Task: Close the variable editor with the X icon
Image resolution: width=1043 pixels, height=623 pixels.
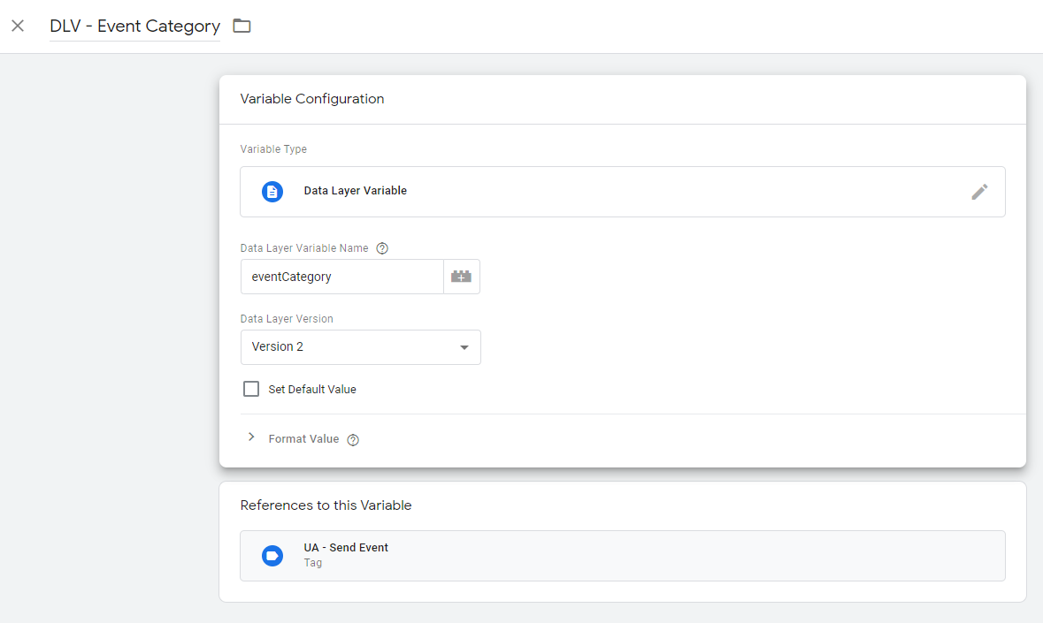Action: (x=18, y=26)
